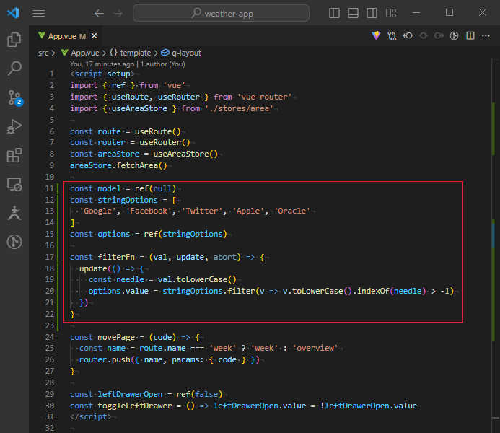Go back with the left arrow
Screen dimensions: 500x433
pyautogui.click(x=99, y=14)
